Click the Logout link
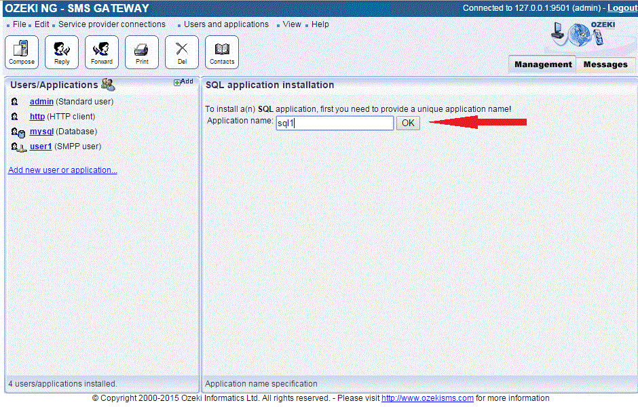The image size is (638, 407). point(622,7)
